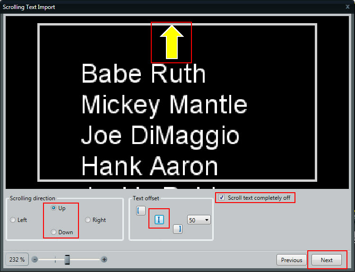Click the zoom out minus icon
Image resolution: width=355 pixels, height=272 pixels.
(x=35, y=260)
